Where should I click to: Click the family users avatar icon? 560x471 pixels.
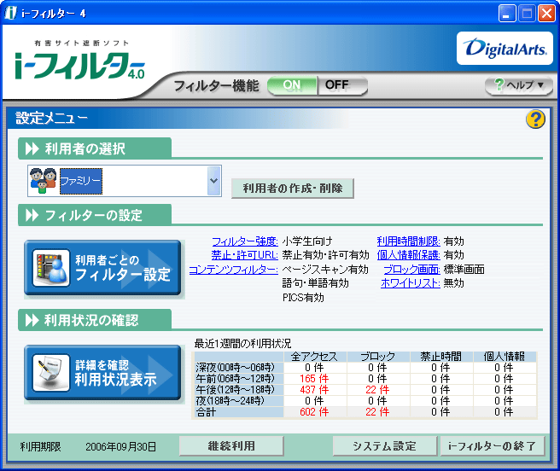click(x=44, y=181)
